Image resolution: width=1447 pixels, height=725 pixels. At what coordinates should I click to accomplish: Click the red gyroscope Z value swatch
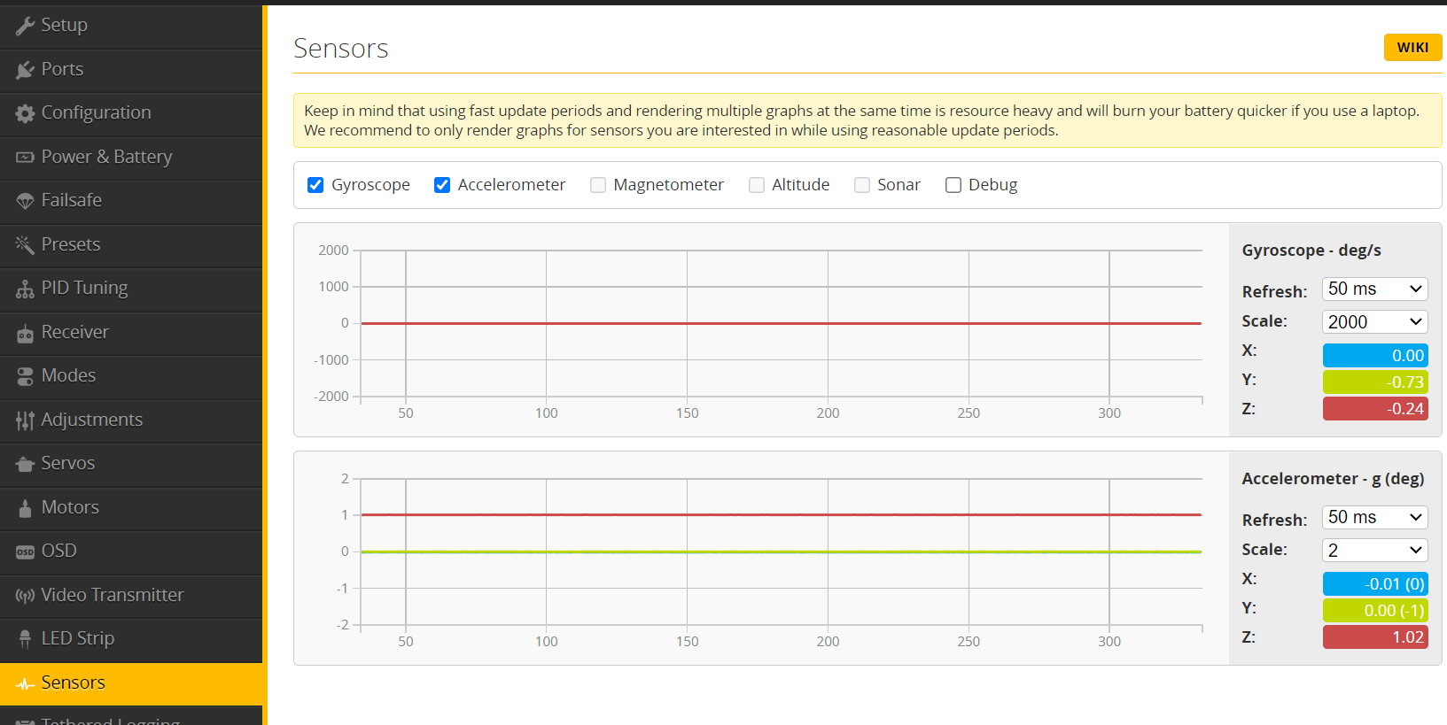[1374, 409]
